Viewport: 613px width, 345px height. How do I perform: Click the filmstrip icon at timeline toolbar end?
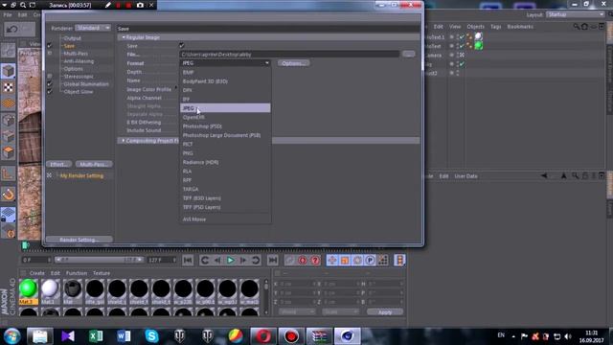click(399, 260)
